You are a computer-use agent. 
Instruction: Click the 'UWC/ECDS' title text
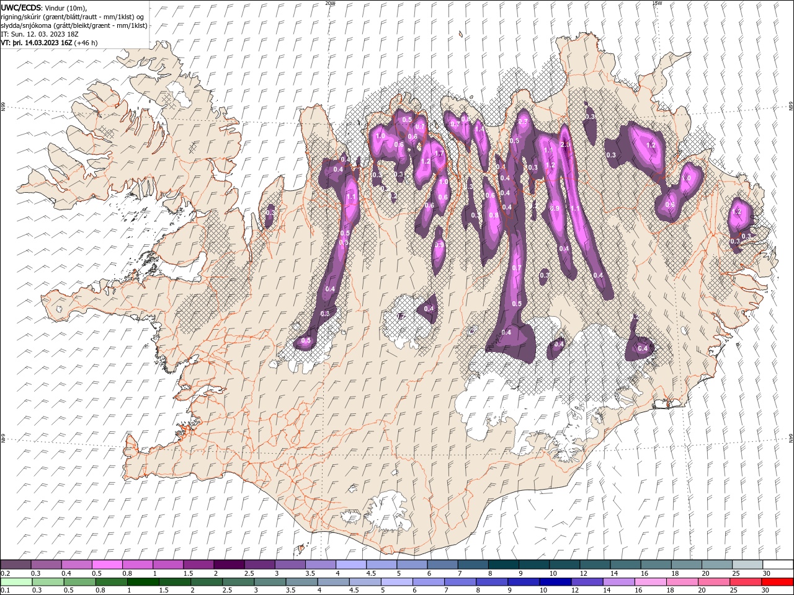[21, 7]
